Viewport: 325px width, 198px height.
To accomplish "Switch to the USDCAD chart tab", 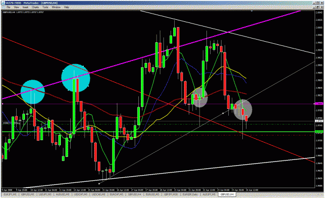I will [x=98, y=194].
